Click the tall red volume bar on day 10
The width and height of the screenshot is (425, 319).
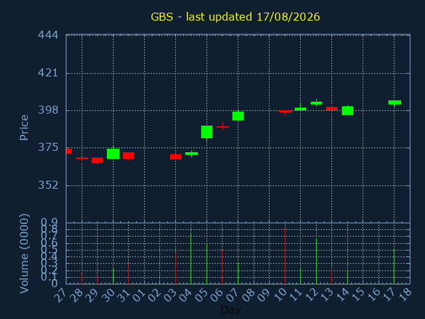(x=285, y=257)
